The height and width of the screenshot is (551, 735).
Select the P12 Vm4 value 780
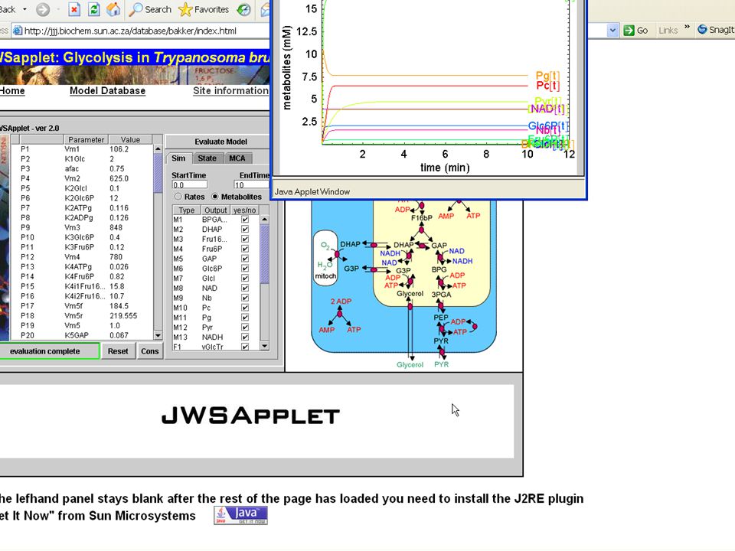(116, 257)
